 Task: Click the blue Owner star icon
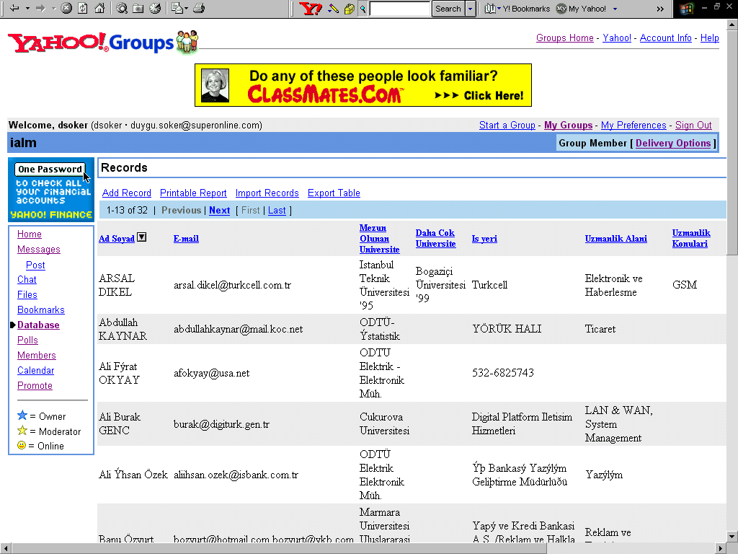(22, 415)
